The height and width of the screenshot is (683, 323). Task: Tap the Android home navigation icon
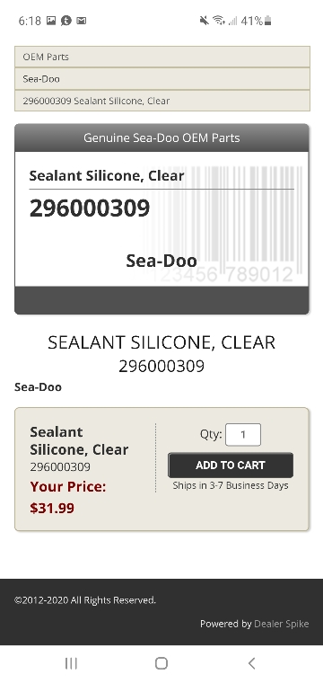pos(161,663)
